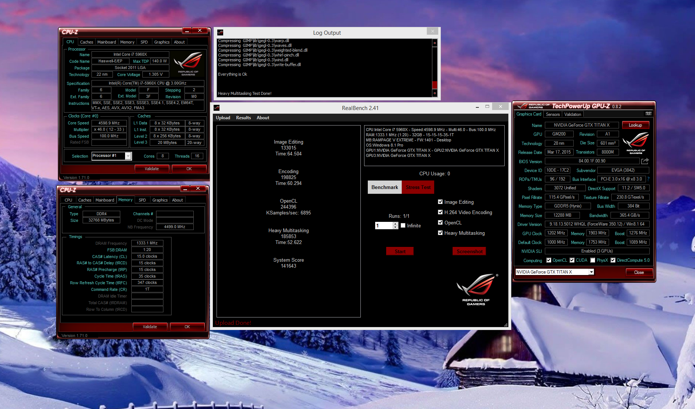Click the Lookup button in GPU-Z

point(635,125)
